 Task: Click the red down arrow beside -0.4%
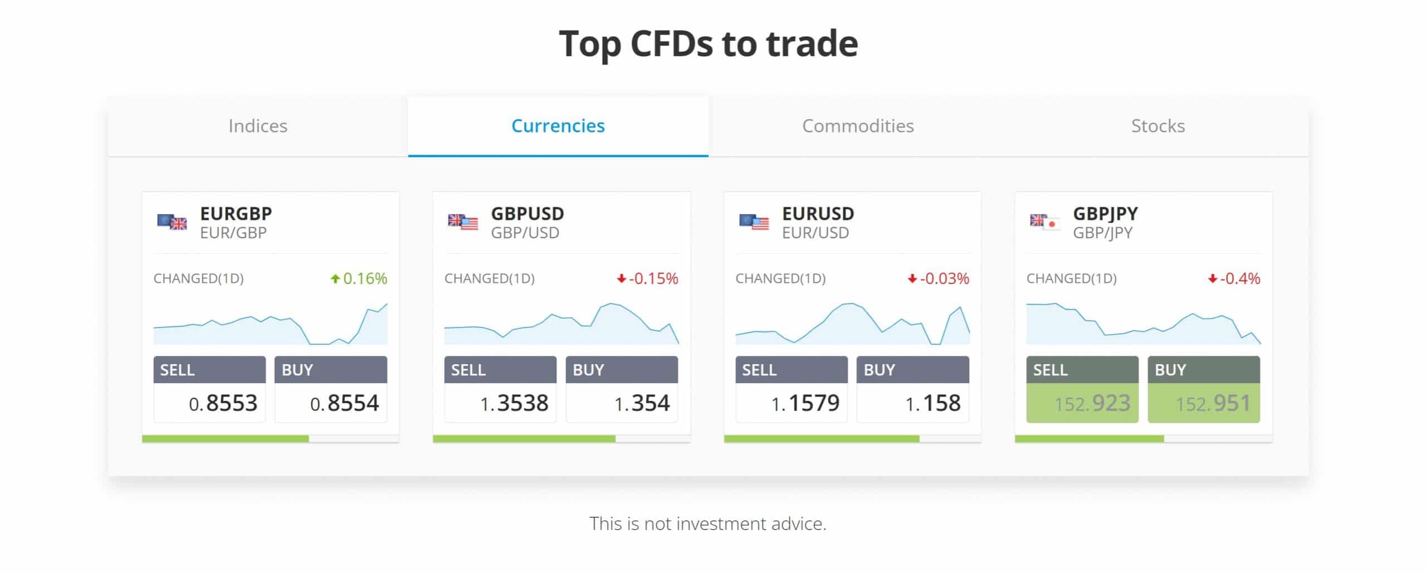pyautogui.click(x=1212, y=278)
